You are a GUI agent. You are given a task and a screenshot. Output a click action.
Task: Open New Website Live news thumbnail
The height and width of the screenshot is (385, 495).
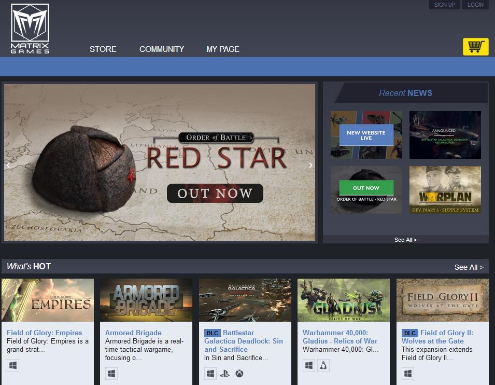(366, 135)
